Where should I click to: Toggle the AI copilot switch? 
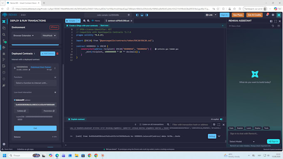221,119
